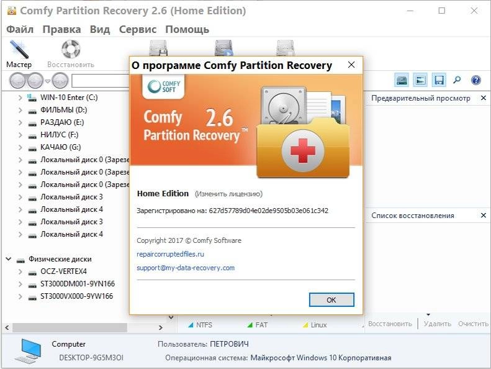This screenshot has width=491, height=369.
Task: Expand the OCZ-VERTEX4 disk node
Action: coord(20,272)
